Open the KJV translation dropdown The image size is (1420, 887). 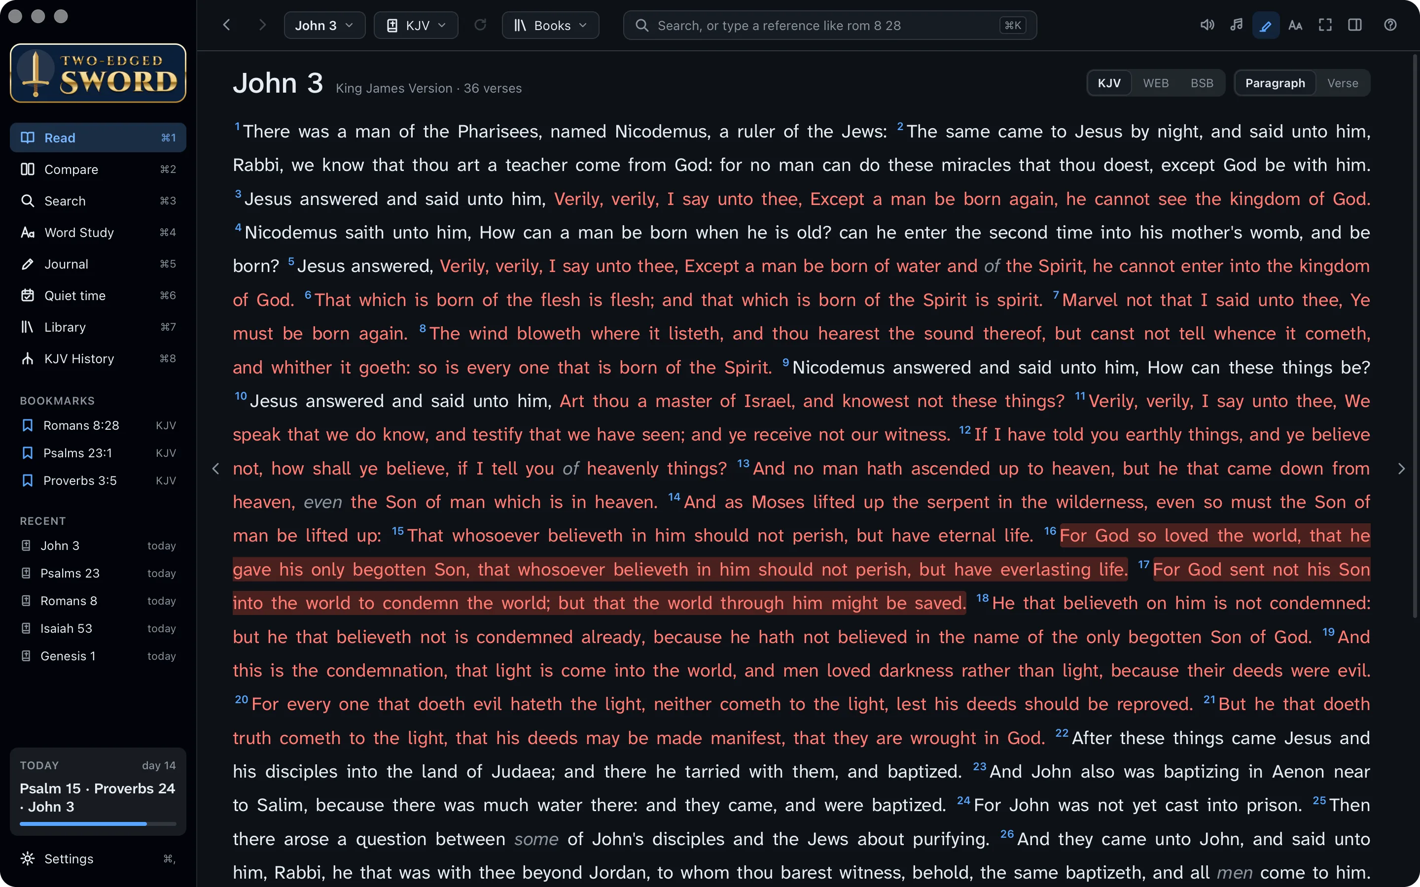click(416, 25)
